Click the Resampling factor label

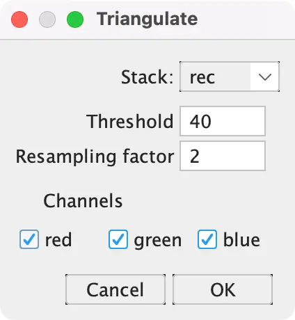(x=95, y=157)
